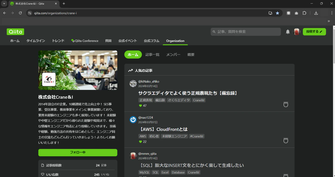The height and width of the screenshot is (177, 335).
Task: Switch to the 記事一覧 tab
Action: [152, 54]
